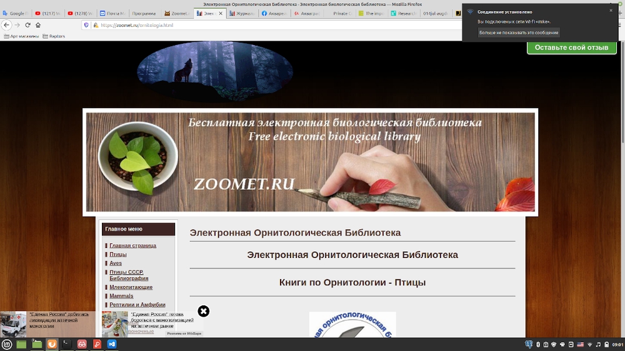Open the Wi-Fi network tray icon

(x=589, y=345)
